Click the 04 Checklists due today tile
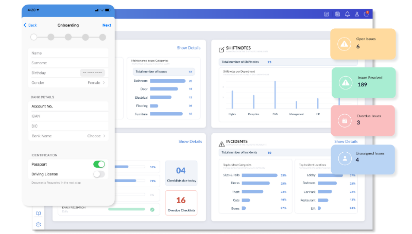This screenshot has height=234, width=412. (x=181, y=173)
